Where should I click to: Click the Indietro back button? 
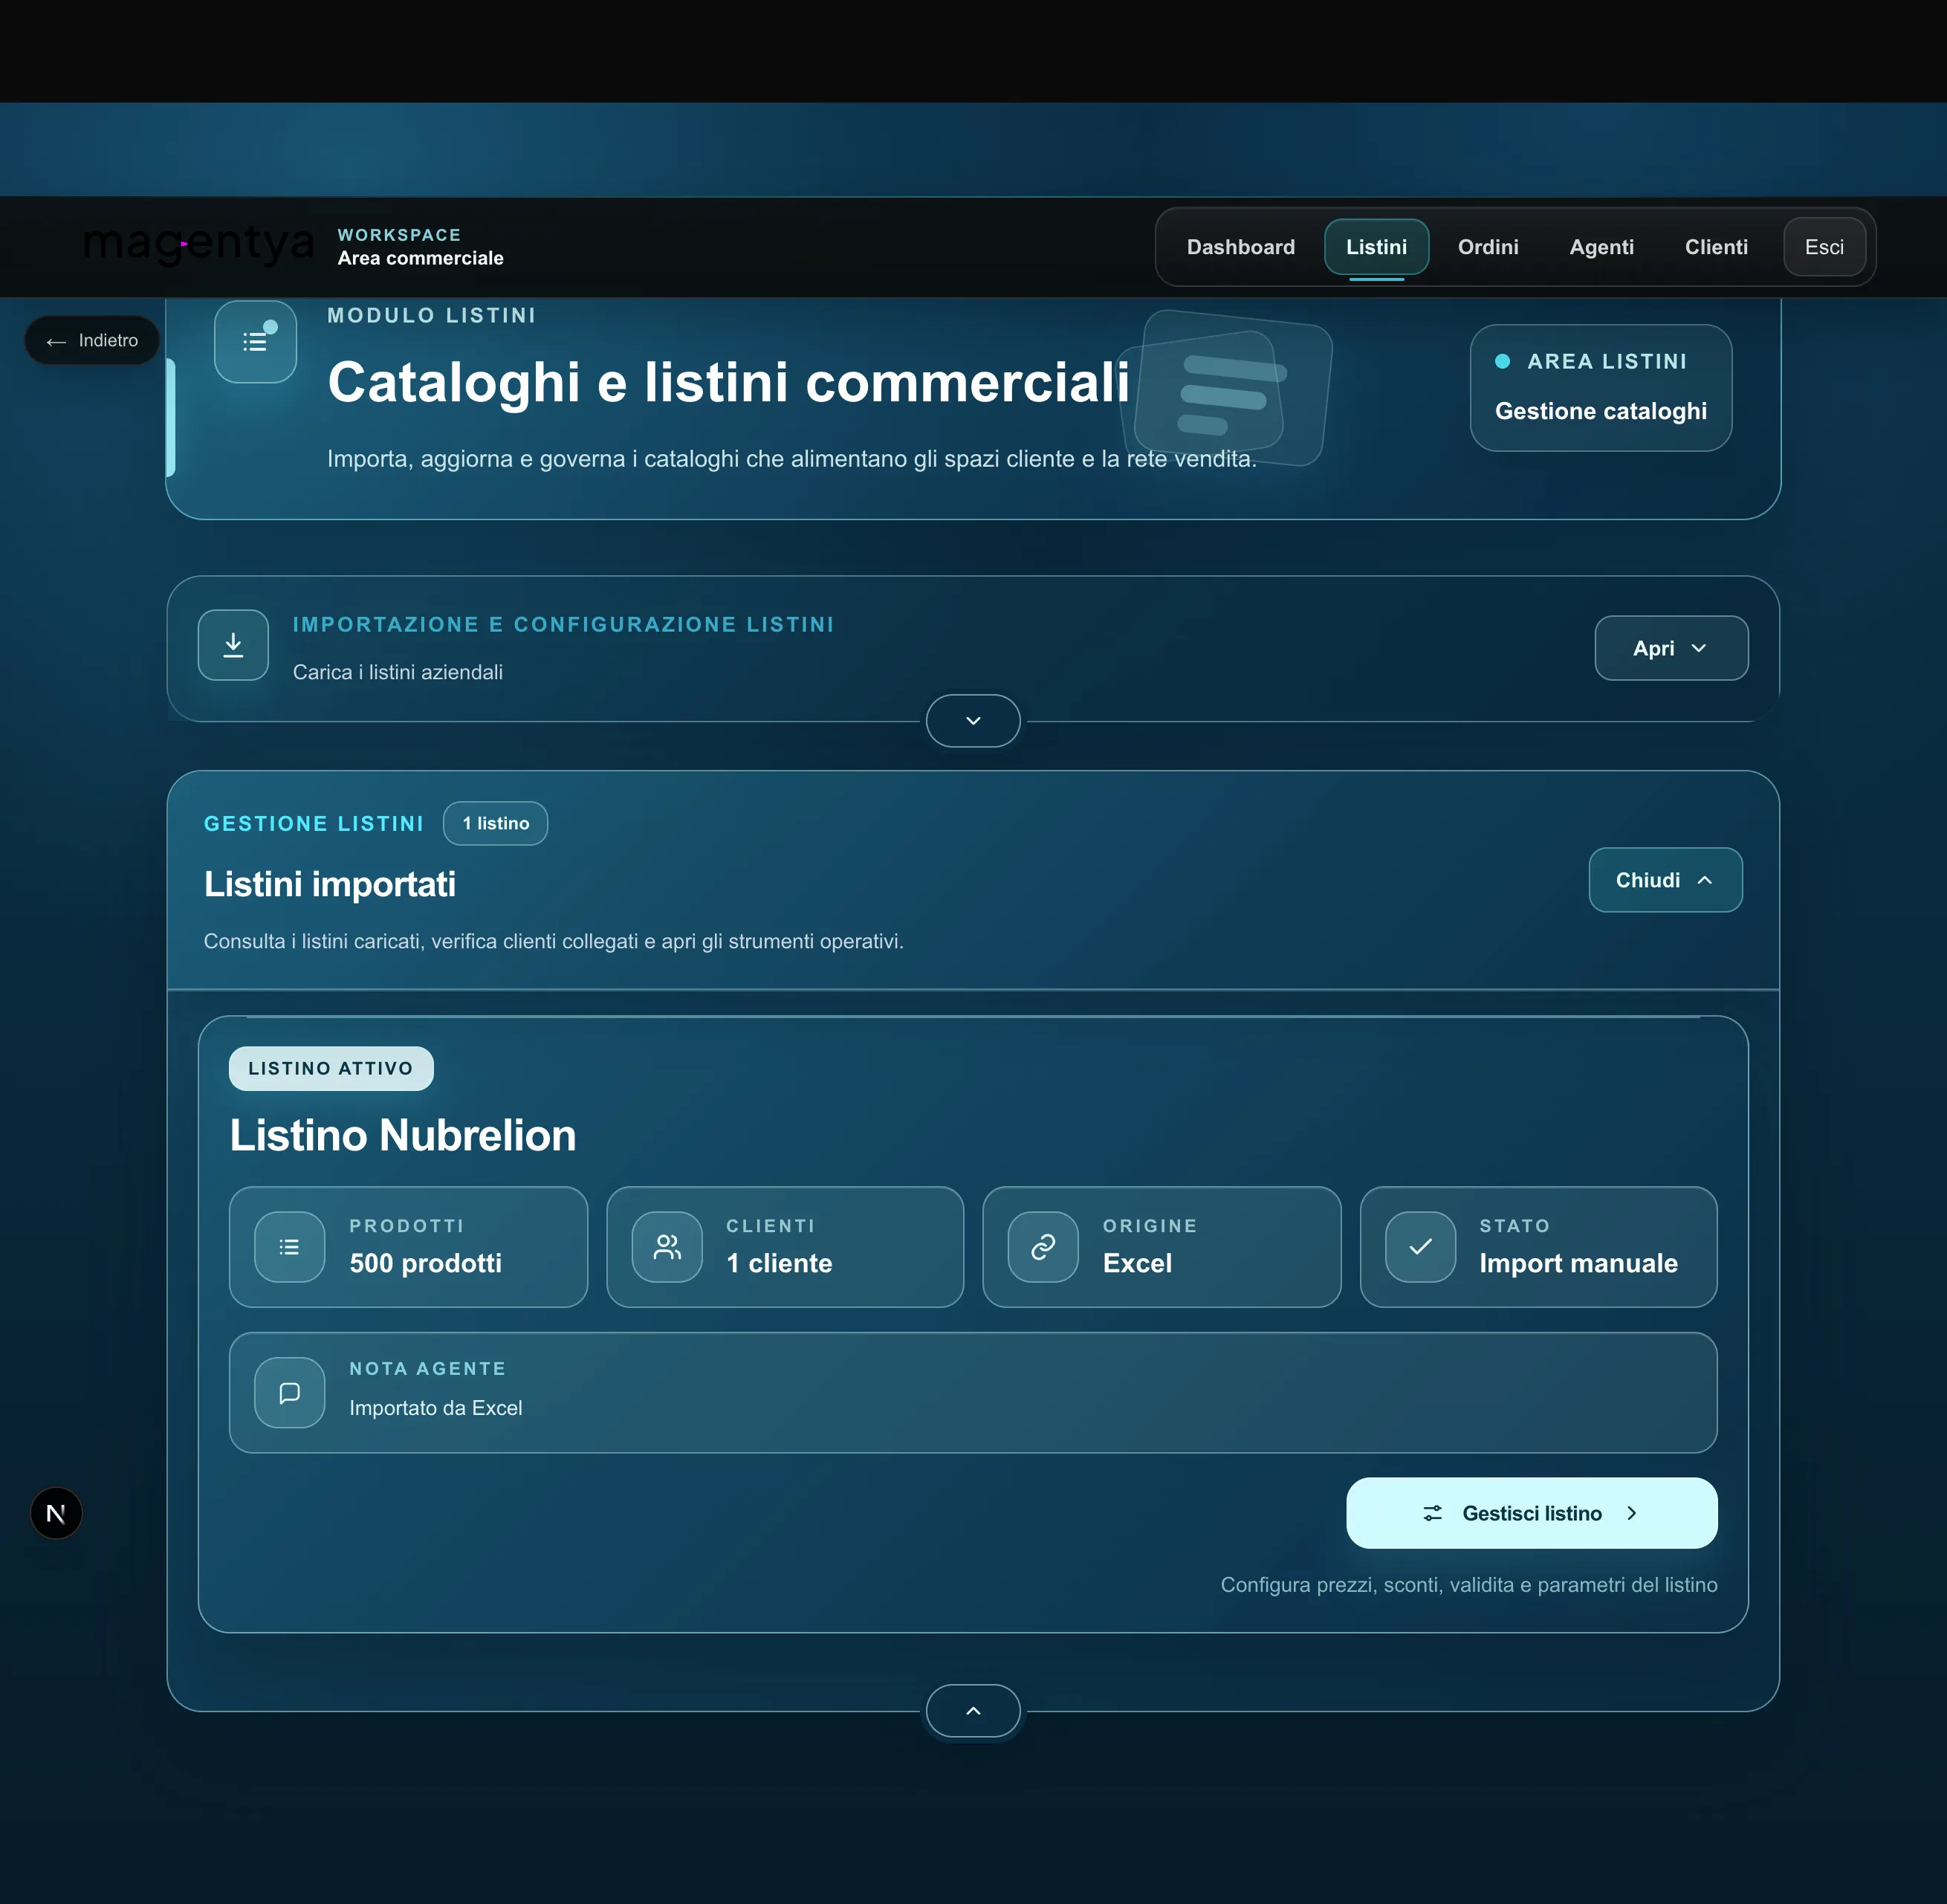point(92,341)
